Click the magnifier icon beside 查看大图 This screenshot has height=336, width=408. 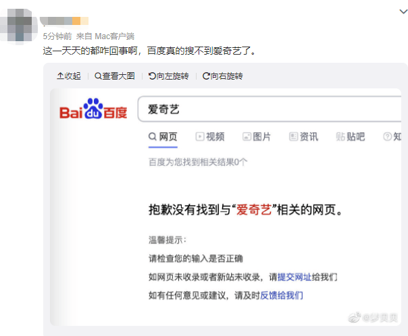point(98,76)
